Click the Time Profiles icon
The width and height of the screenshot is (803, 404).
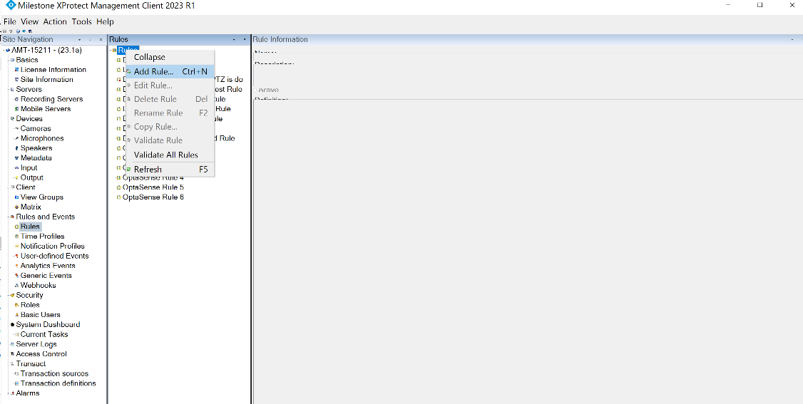16,237
